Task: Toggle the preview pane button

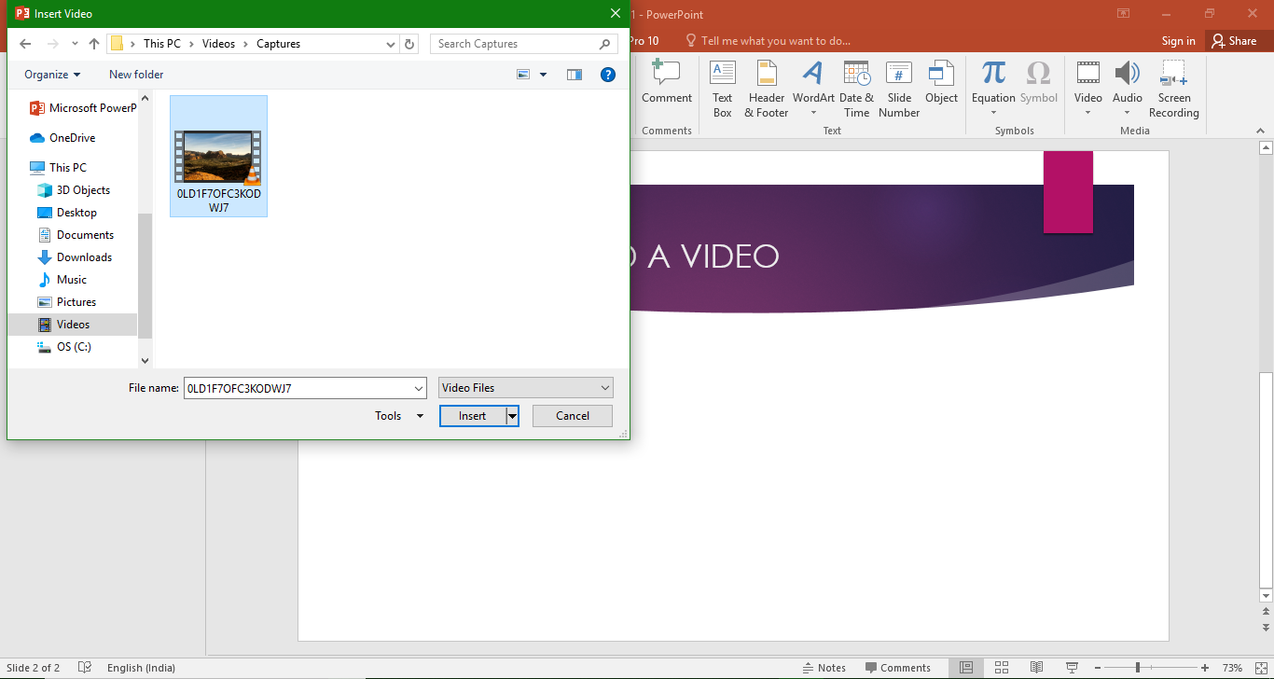Action: pyautogui.click(x=575, y=75)
